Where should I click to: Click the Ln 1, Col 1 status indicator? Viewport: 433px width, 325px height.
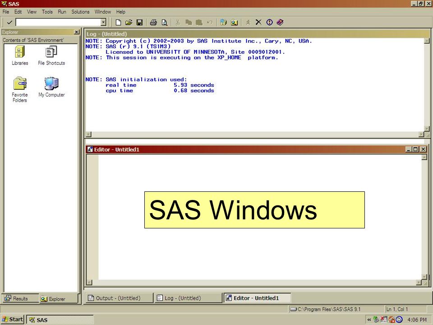pyautogui.click(x=405, y=309)
